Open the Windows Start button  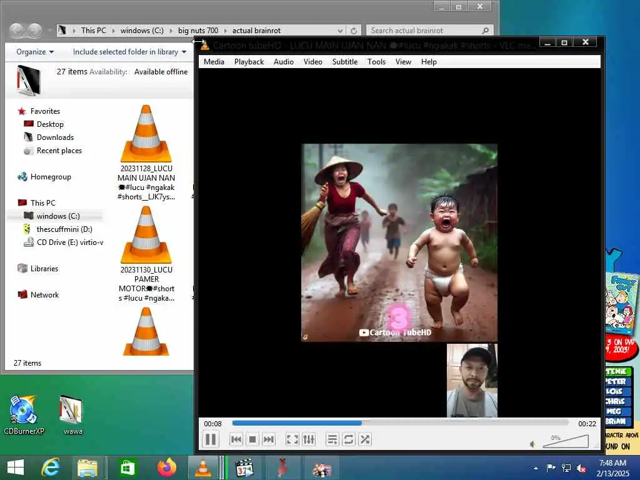(16, 467)
